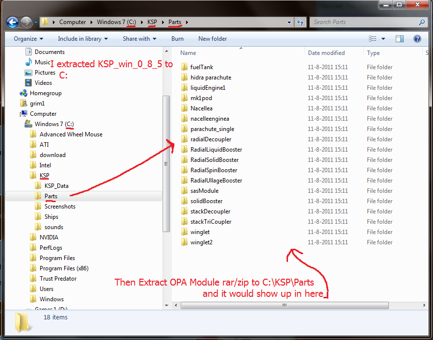Viewport: 433px width, 340px height.
Task: Click the Forward navigation arrow
Action: pos(26,23)
